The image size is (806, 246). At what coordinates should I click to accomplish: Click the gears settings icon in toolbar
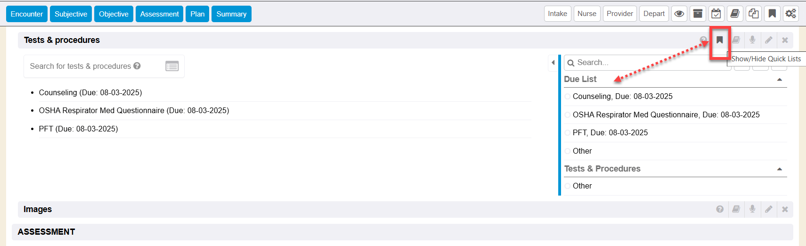[790, 14]
